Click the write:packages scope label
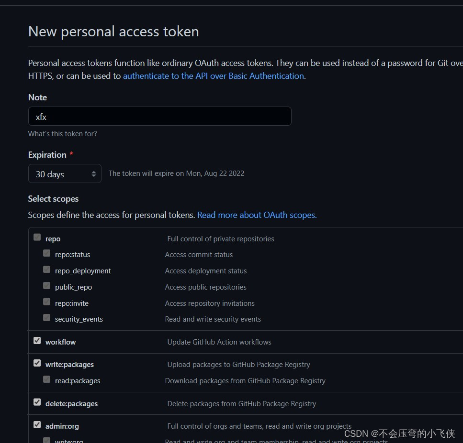The width and height of the screenshot is (463, 443). click(69, 365)
